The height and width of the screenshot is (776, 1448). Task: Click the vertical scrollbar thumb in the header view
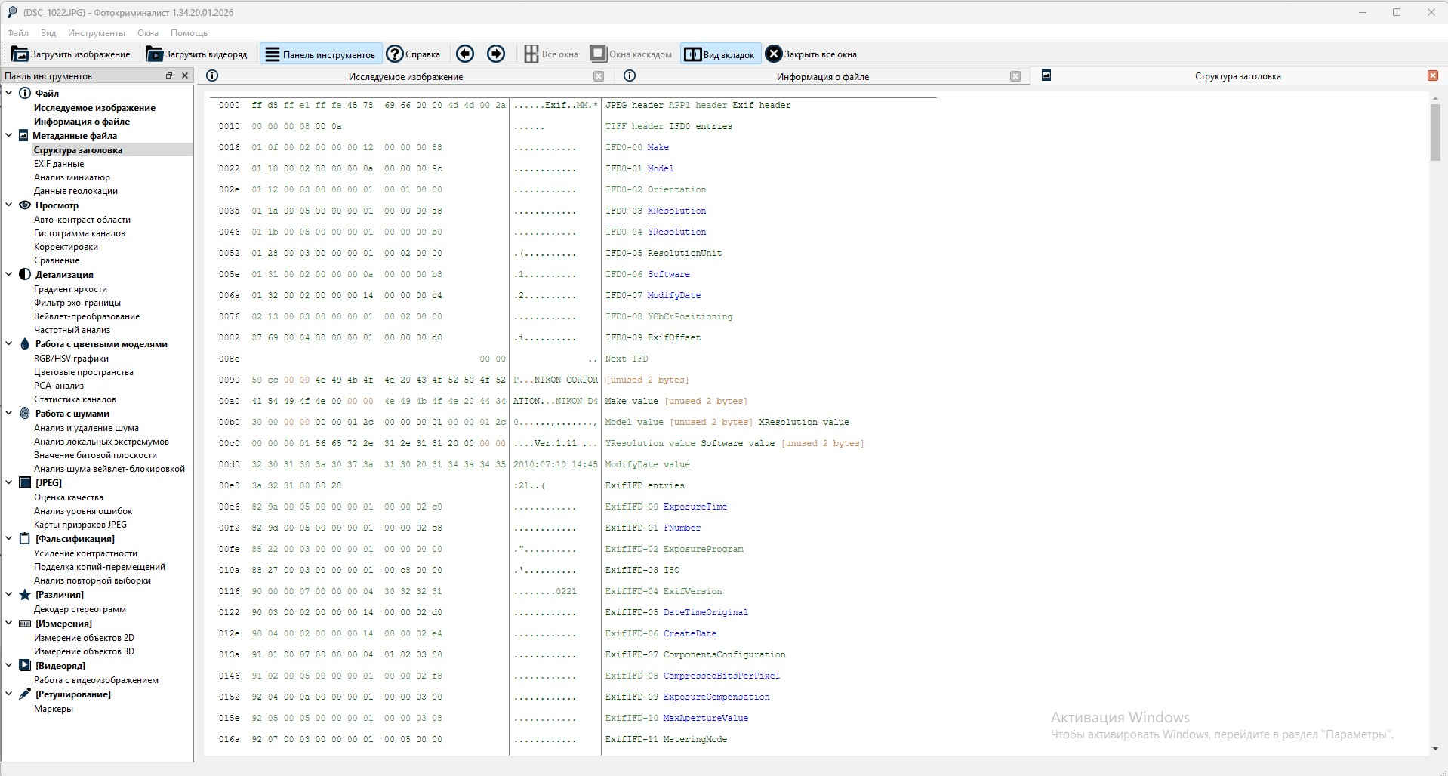click(x=1434, y=132)
